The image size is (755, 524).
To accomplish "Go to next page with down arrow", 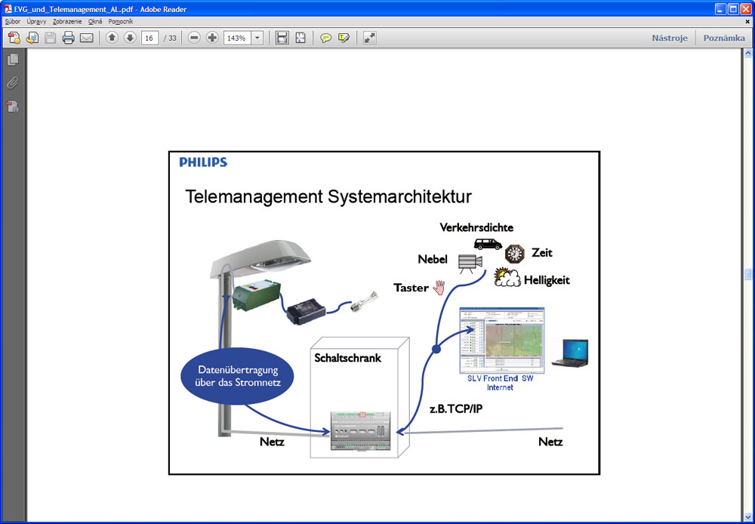I will (130, 38).
